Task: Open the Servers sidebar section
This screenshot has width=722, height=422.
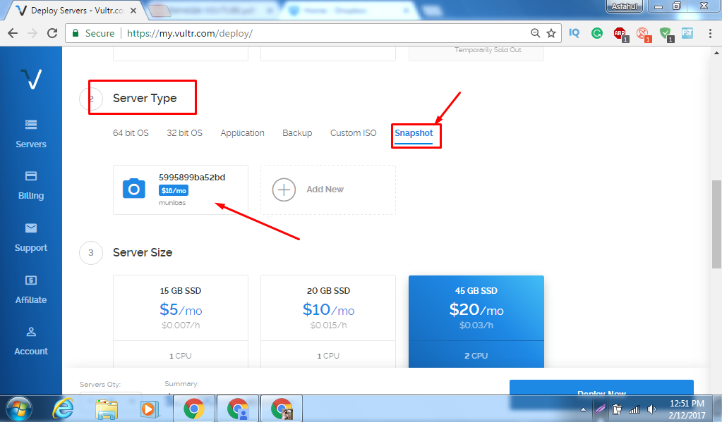Action: (31, 134)
